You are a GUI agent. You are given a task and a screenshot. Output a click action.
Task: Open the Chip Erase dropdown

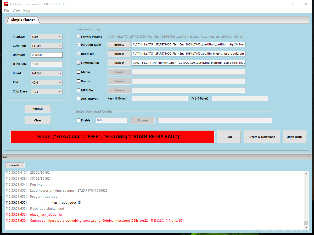(x=47, y=92)
